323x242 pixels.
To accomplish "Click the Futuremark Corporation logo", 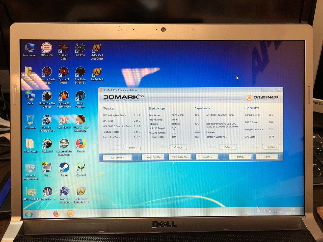I will pos(263,97).
